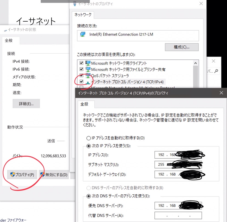The height and width of the screenshot is (222, 227).
Task: Click the IP アドレス input field
Action: (x=178, y=155)
